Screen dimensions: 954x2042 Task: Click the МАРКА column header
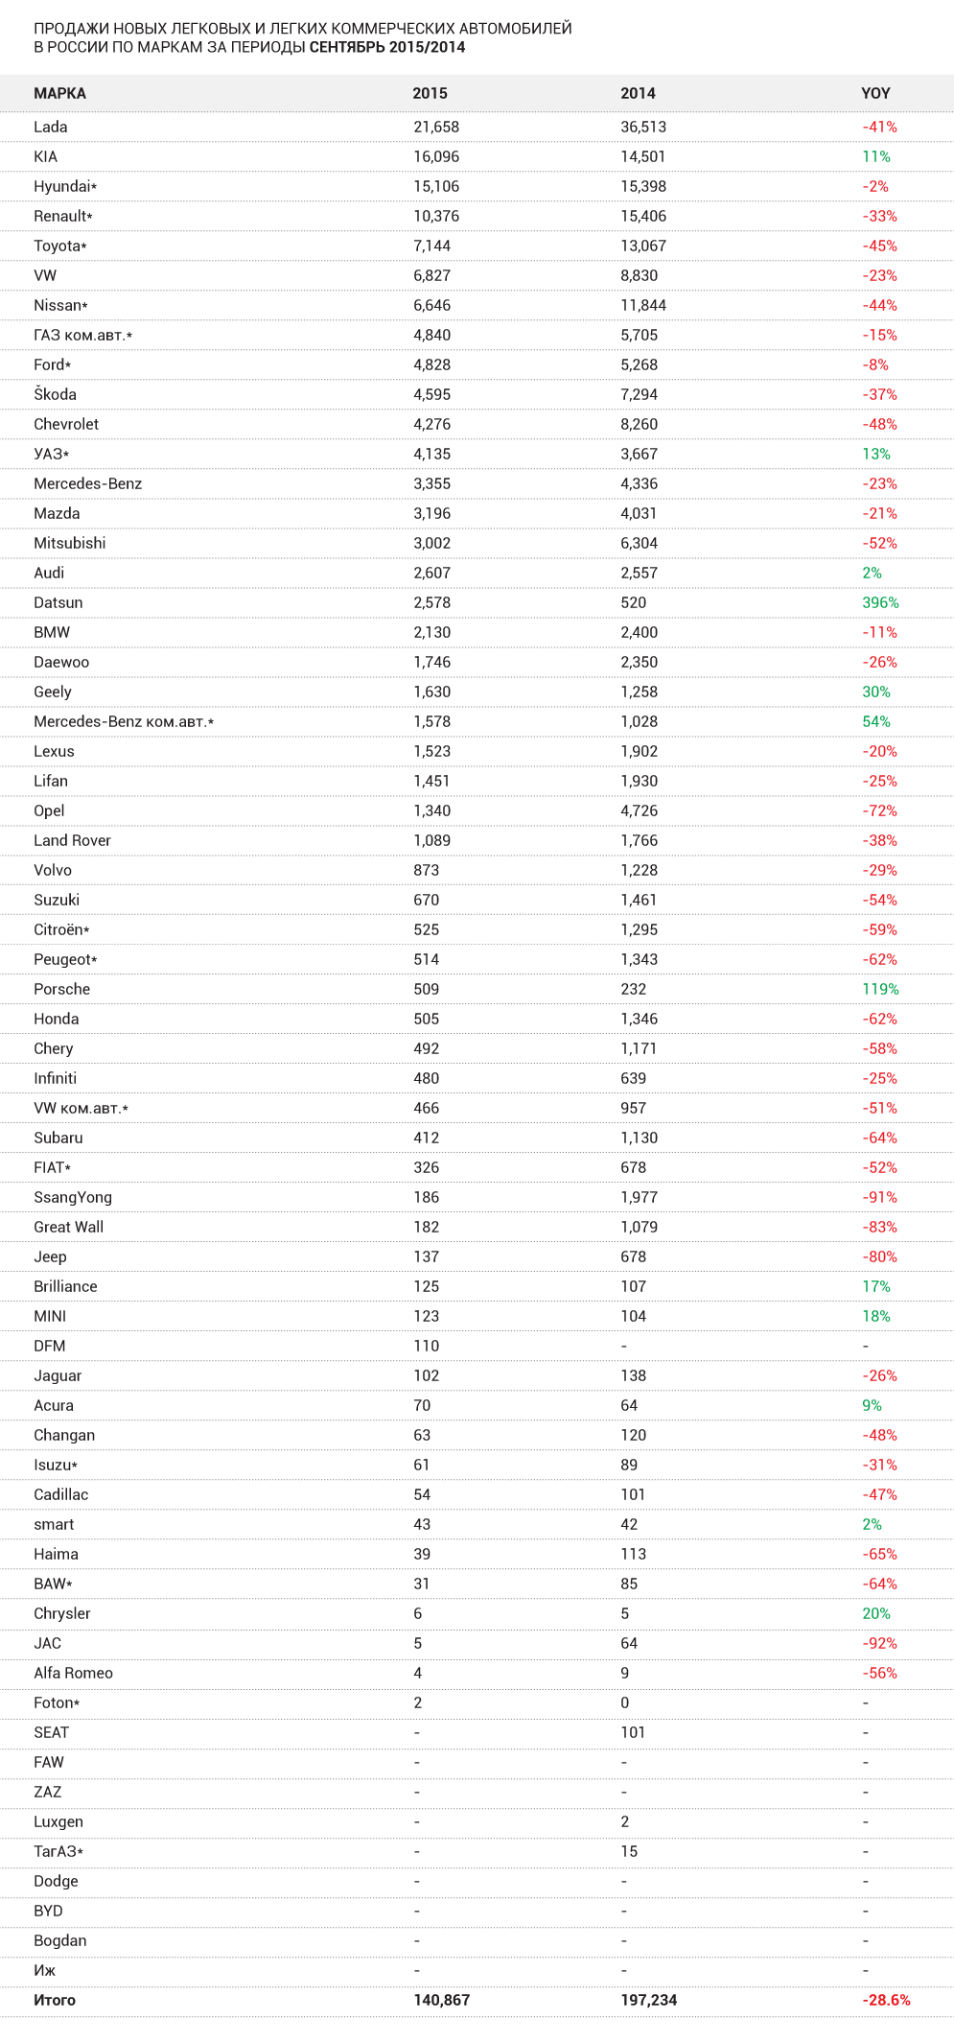tap(59, 93)
